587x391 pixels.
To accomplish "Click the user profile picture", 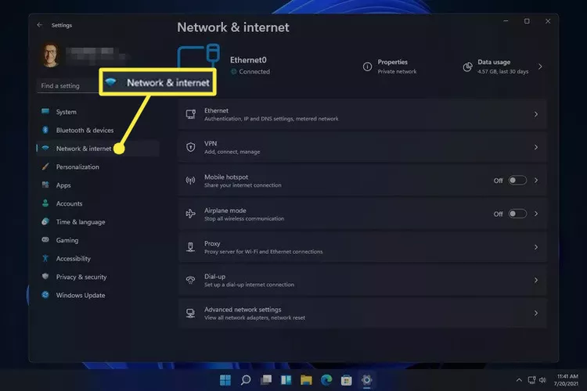I will [51, 56].
